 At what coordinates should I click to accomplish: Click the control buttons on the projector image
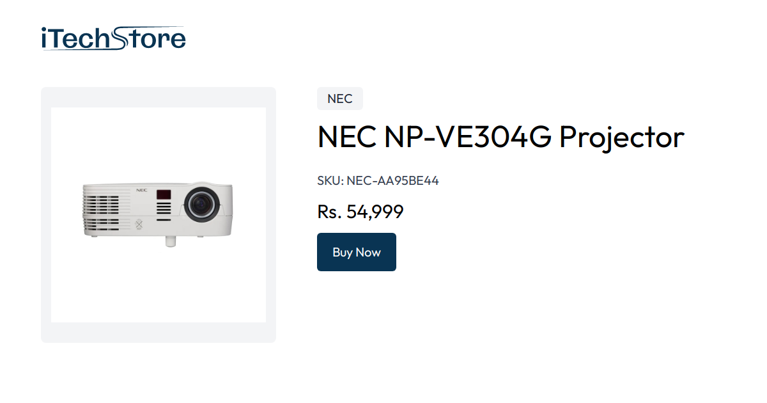coord(164,208)
